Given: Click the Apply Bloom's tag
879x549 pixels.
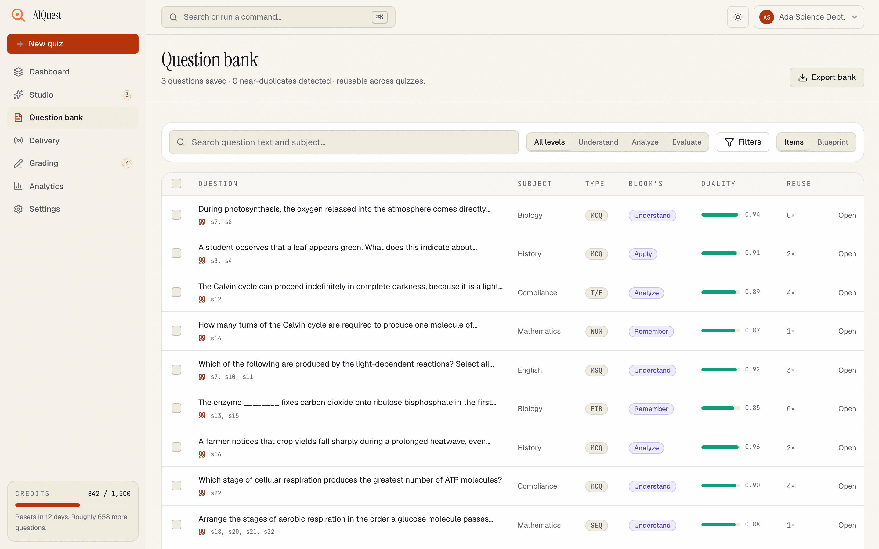Looking at the screenshot, I should tap(643, 254).
